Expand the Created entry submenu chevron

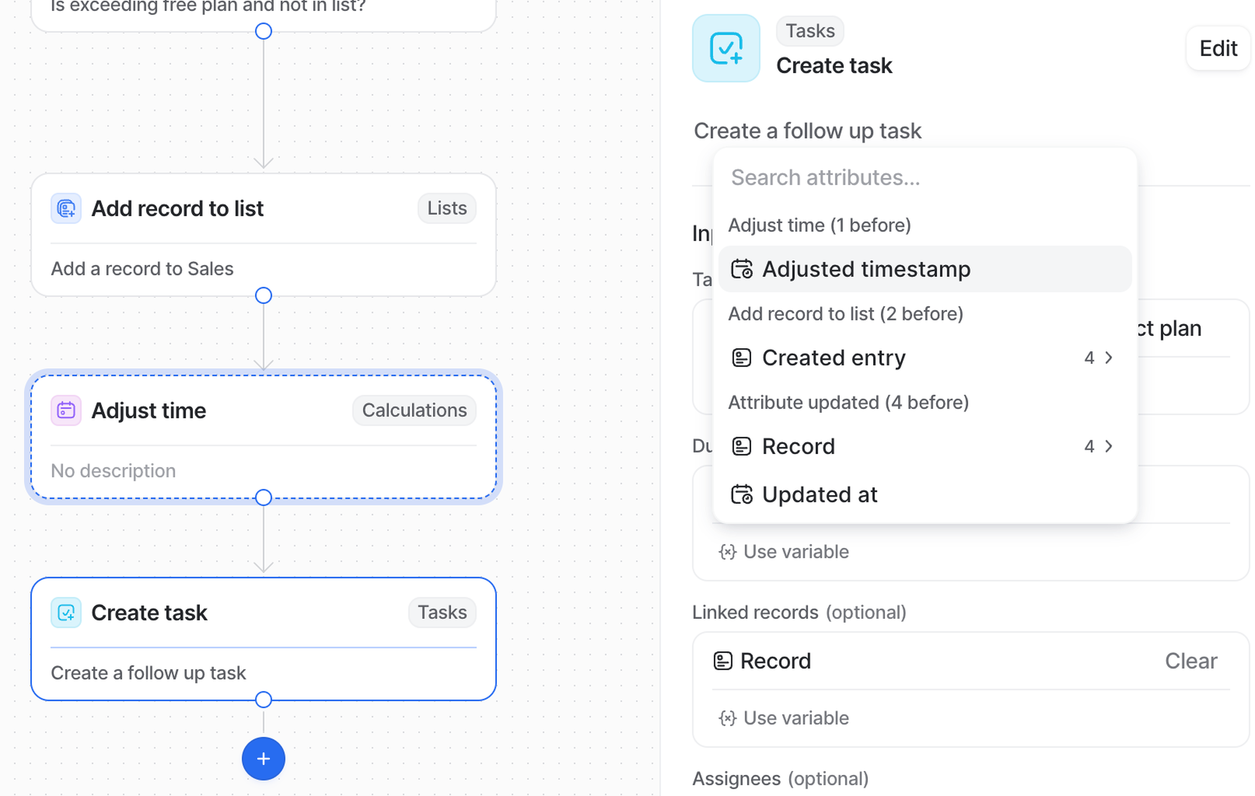click(x=1109, y=358)
